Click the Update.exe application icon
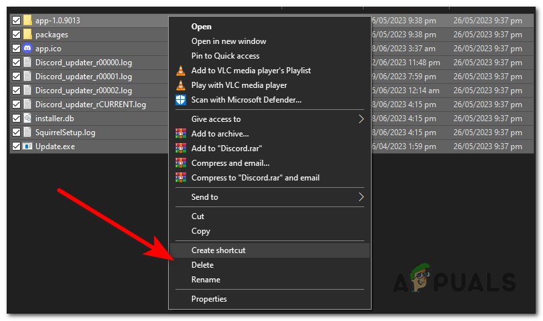This screenshot has width=543, height=321. coord(27,147)
